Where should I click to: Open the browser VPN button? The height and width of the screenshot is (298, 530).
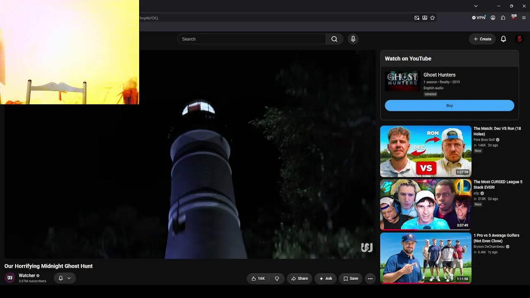479,18
